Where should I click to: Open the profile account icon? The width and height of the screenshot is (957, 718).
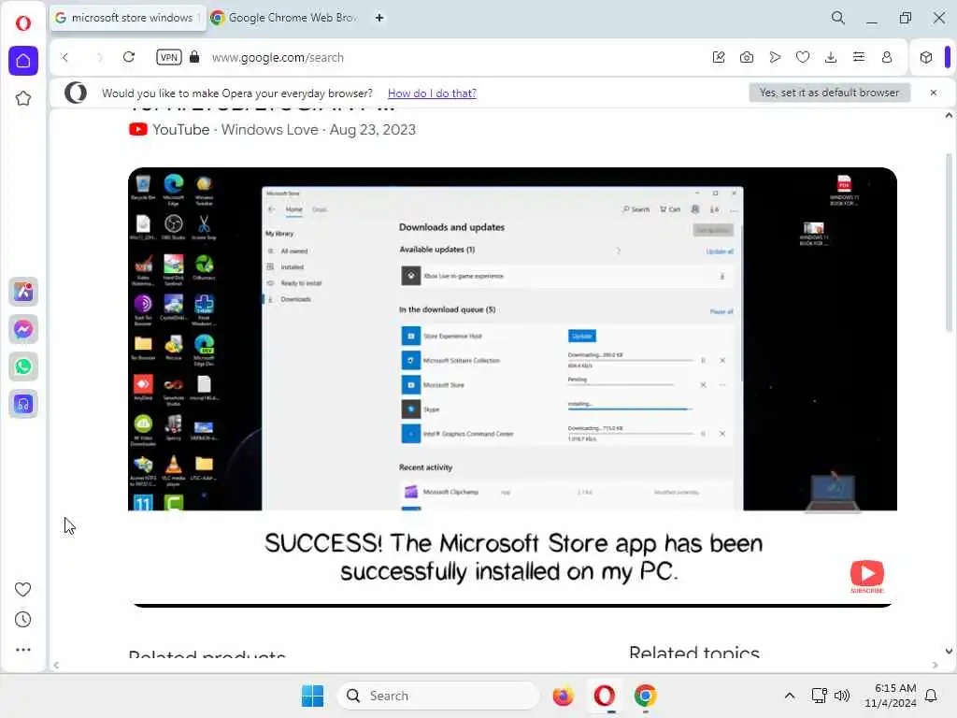[887, 57]
